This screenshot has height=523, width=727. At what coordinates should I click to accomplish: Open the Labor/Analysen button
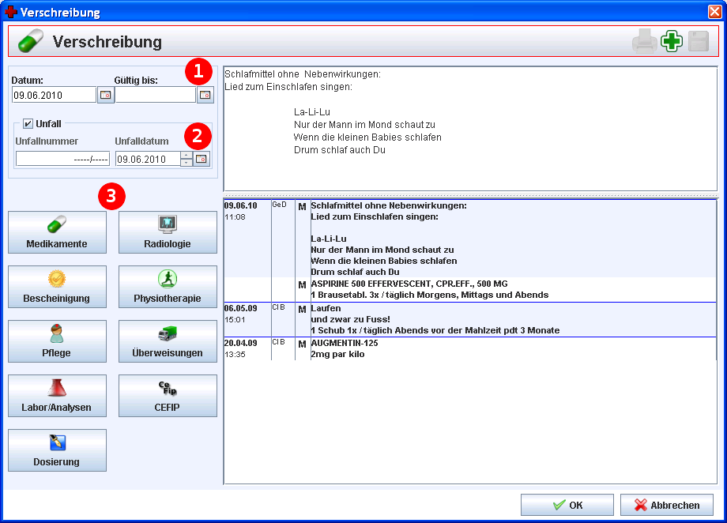(x=57, y=396)
